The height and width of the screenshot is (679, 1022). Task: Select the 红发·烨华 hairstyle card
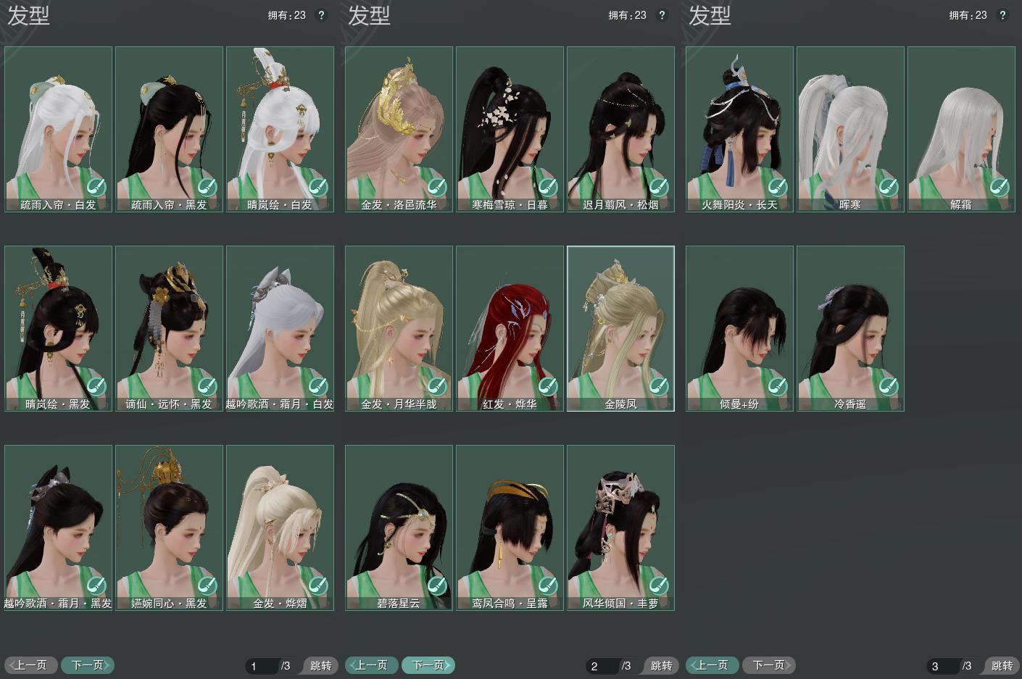click(x=510, y=329)
